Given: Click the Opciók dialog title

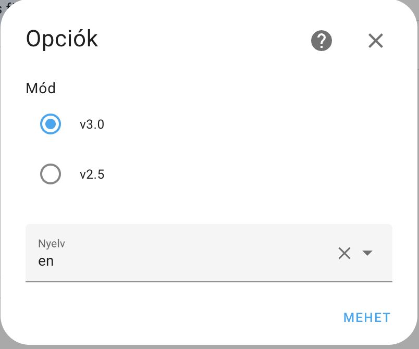Looking at the screenshot, I should point(62,39).
